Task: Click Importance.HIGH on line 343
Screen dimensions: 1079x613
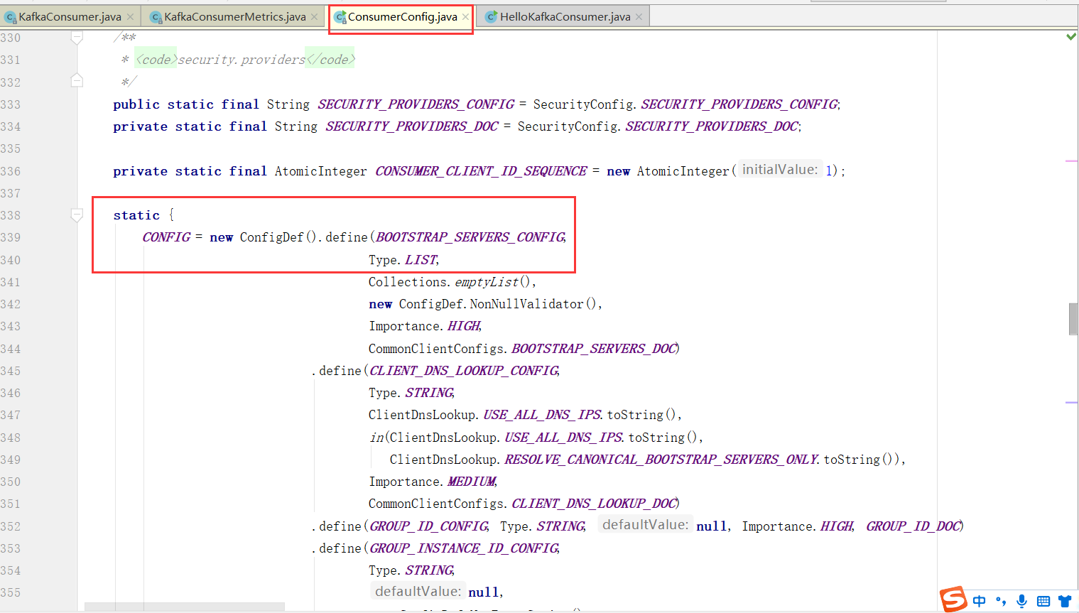Action: (x=425, y=326)
